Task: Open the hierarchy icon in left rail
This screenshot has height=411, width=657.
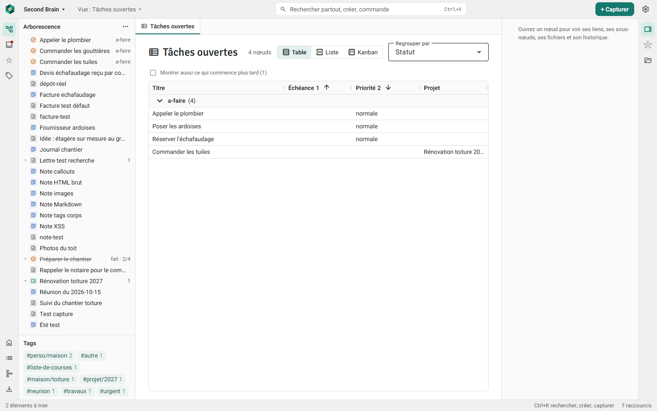Action: click(x=9, y=374)
